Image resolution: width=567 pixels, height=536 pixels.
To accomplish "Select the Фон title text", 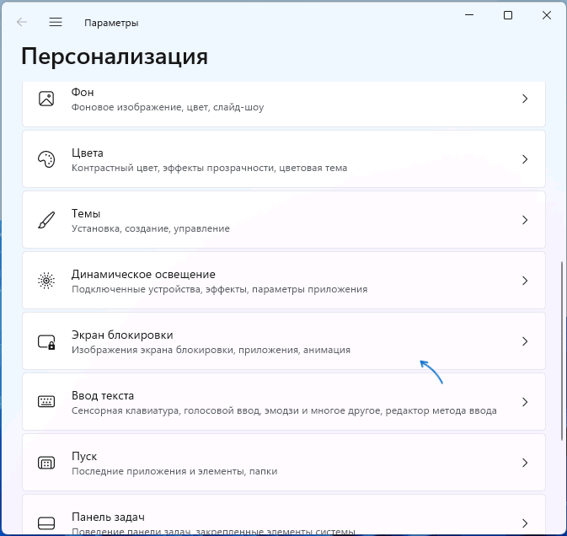I will 83,92.
